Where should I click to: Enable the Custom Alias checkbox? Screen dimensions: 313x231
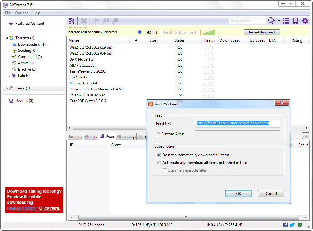click(x=159, y=134)
